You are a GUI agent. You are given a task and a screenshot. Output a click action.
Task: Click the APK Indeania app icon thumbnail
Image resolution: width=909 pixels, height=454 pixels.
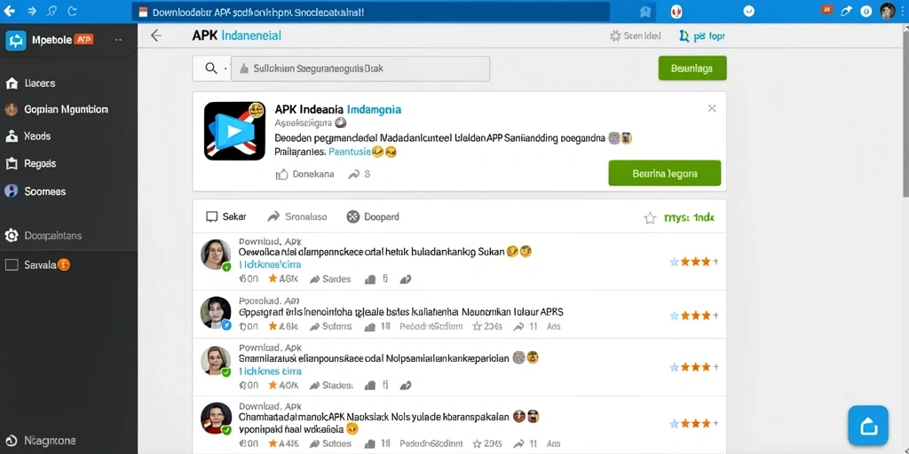pos(234,131)
